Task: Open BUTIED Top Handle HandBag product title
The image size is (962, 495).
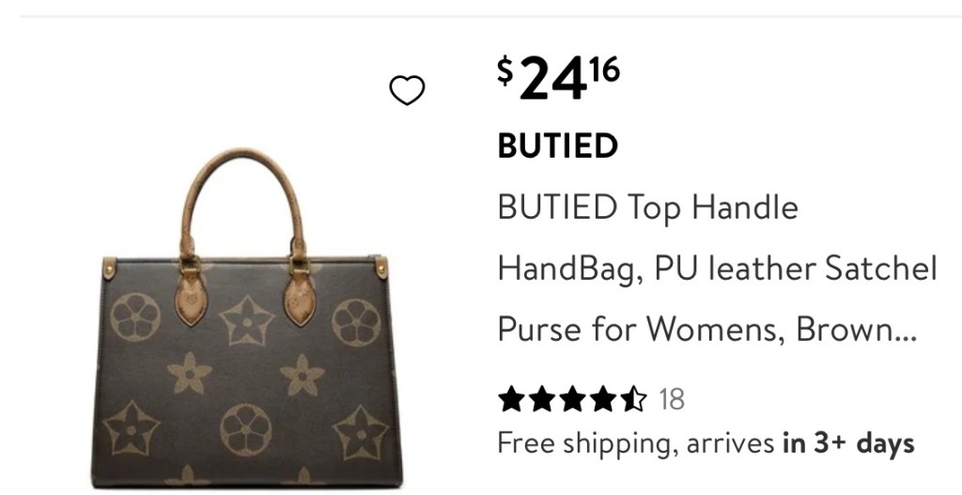Action: (717, 268)
